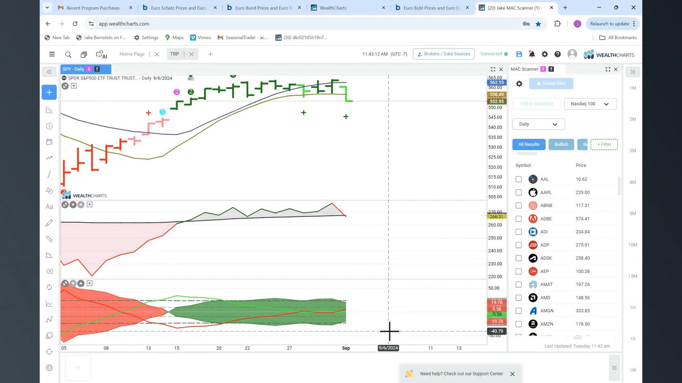Check the AMZN row checkbox
Image resolution: width=682 pixels, height=383 pixels.
coord(518,324)
